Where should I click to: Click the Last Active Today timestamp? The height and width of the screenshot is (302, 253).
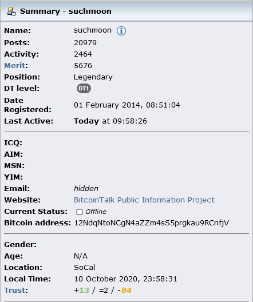pyautogui.click(x=110, y=121)
